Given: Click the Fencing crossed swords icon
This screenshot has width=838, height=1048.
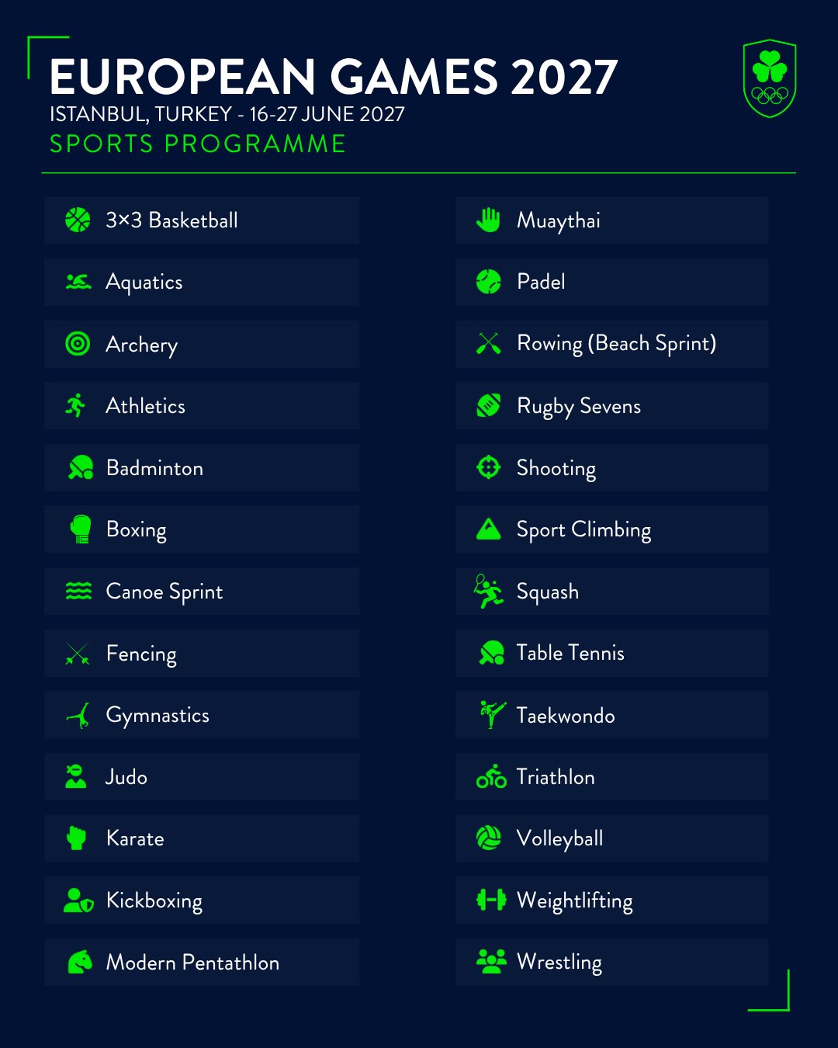Looking at the screenshot, I should pos(78,654).
